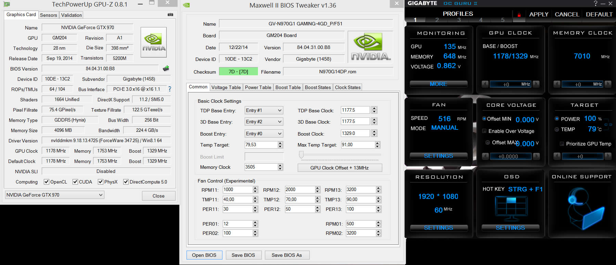Check Prioritize GPU Temp
This screenshot has height=265, width=616.
562,144
